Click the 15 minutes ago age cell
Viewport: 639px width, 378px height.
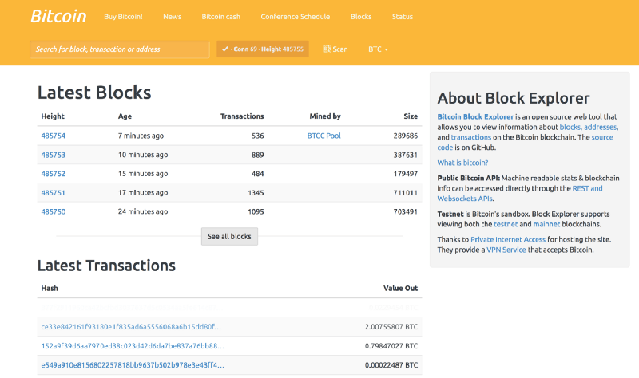[x=143, y=174]
